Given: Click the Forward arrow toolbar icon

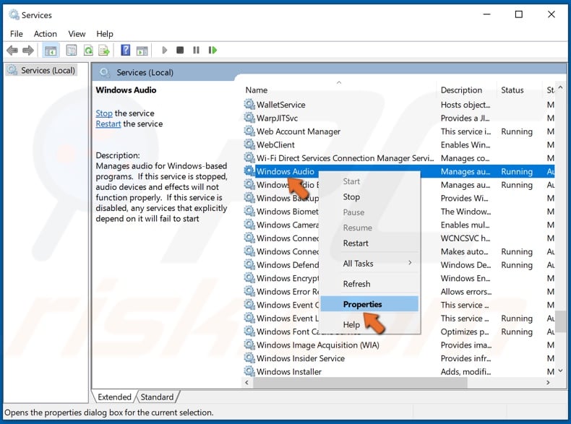Looking at the screenshot, I should (x=28, y=51).
